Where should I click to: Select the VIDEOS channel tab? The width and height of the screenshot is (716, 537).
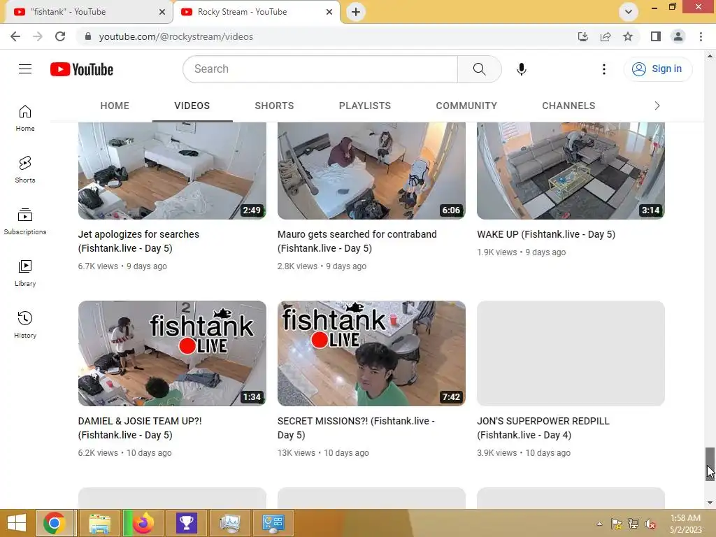pyautogui.click(x=192, y=106)
